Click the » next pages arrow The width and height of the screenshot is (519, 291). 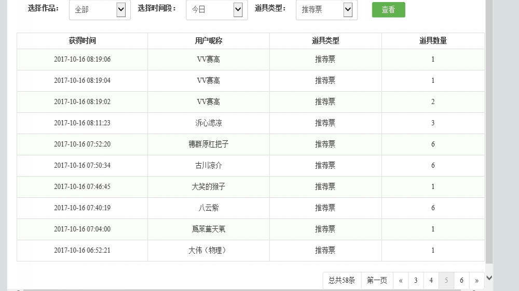click(476, 281)
